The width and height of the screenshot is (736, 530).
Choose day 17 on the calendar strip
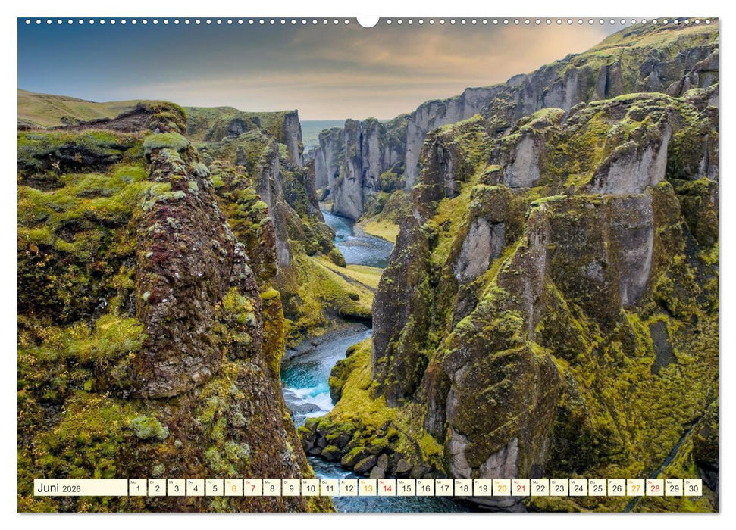[444, 488]
